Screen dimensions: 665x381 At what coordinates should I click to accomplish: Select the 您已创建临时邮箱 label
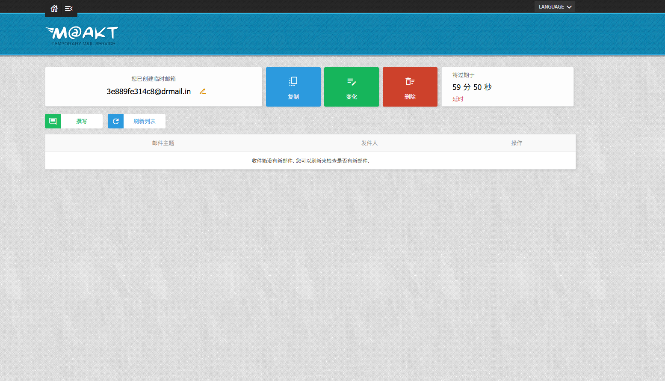[x=154, y=79]
